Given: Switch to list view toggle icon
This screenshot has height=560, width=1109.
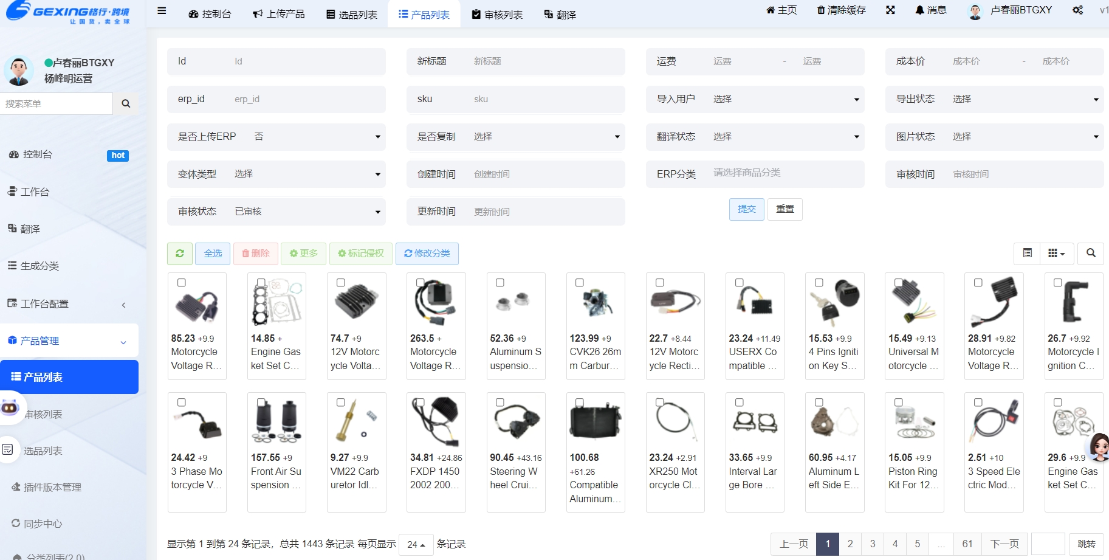Looking at the screenshot, I should pyautogui.click(x=1027, y=254).
